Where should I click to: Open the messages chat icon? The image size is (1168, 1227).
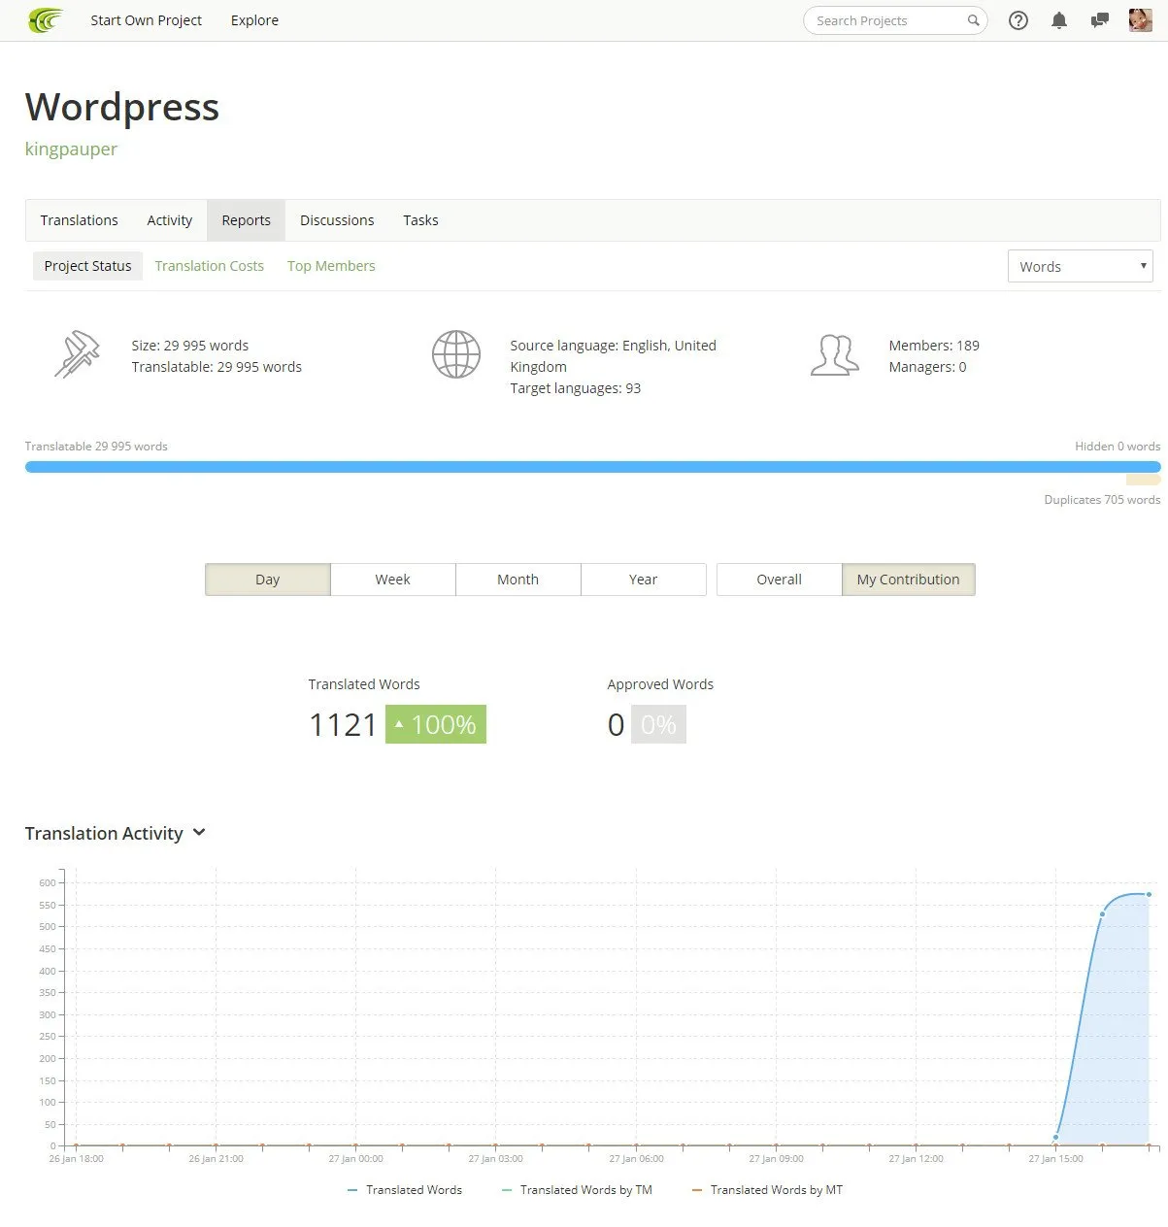coord(1100,20)
